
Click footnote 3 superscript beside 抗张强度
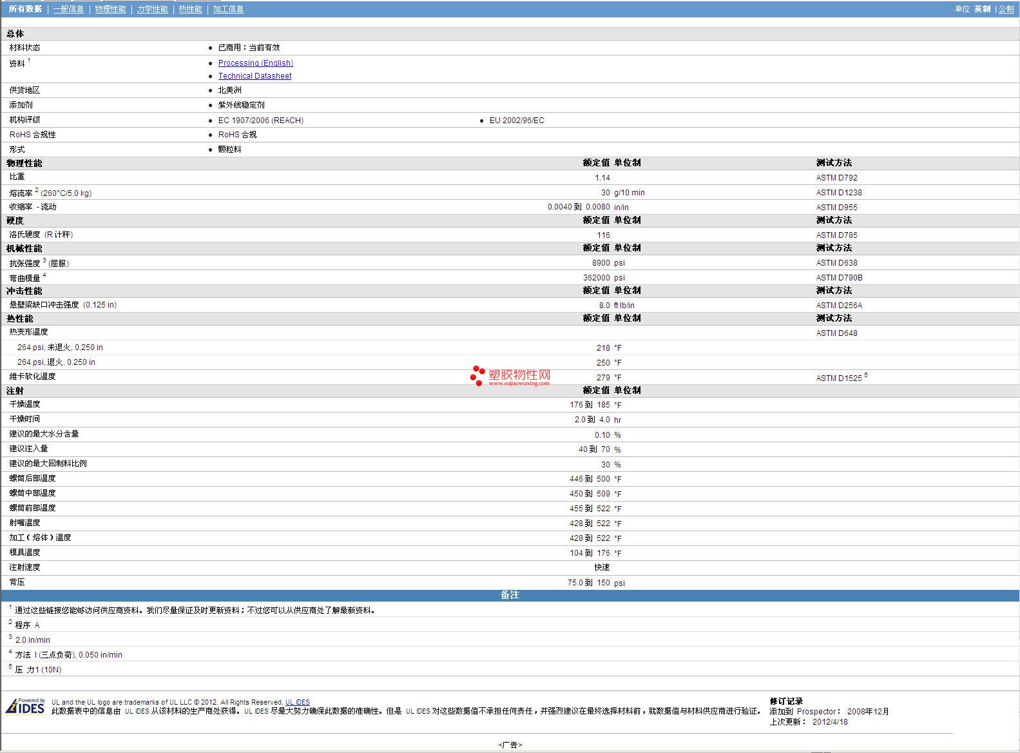[44, 260]
